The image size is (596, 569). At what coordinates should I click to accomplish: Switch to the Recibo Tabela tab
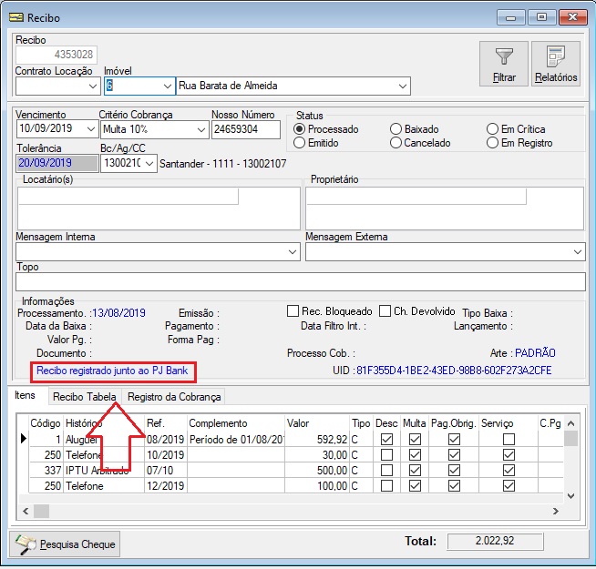(x=85, y=397)
